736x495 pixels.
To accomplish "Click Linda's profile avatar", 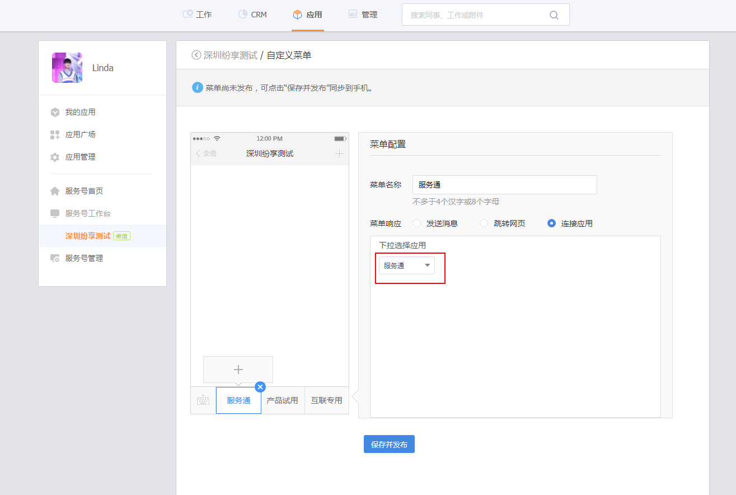I will pos(67,68).
